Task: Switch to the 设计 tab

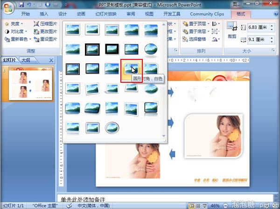Action: [63, 14]
